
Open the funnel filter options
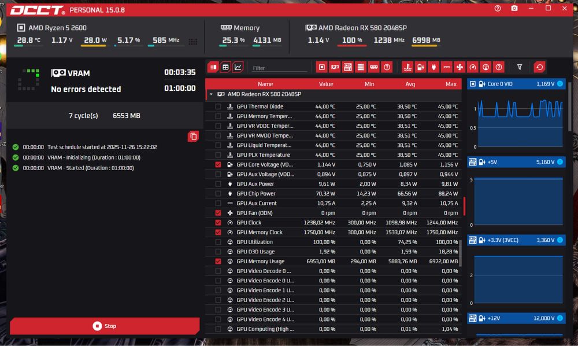tap(520, 67)
